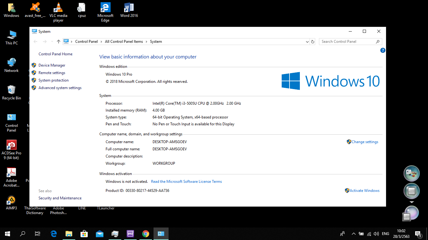This screenshot has height=240, width=428.
Task: Select the Network desktop icon
Action: [x=12, y=65]
